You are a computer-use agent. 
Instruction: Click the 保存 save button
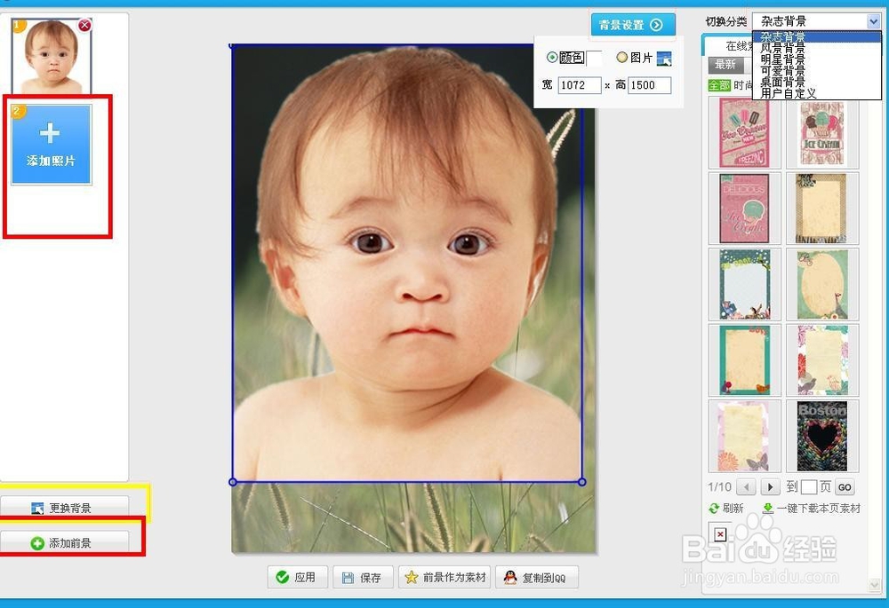coord(363,577)
